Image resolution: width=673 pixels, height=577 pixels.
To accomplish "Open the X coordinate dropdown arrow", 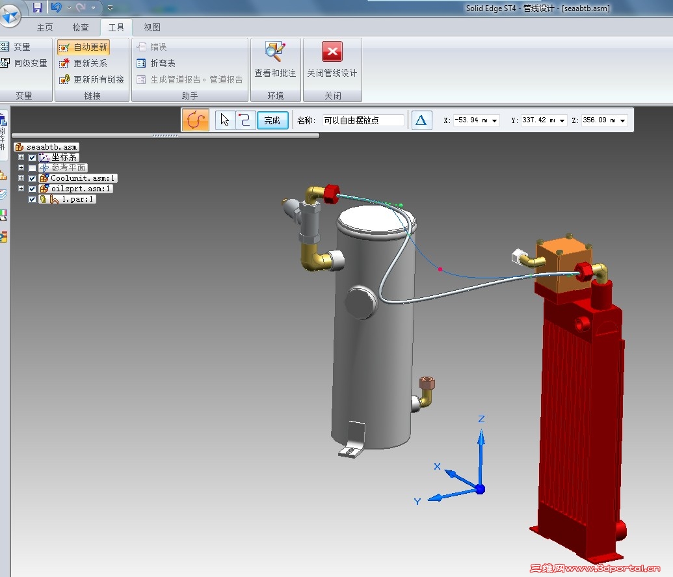I will 494,120.
